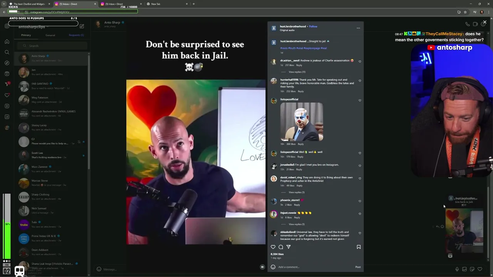Screen dimensions: 493x277
Task: Follow hust.lersbrotherhood
Action: coord(313,27)
